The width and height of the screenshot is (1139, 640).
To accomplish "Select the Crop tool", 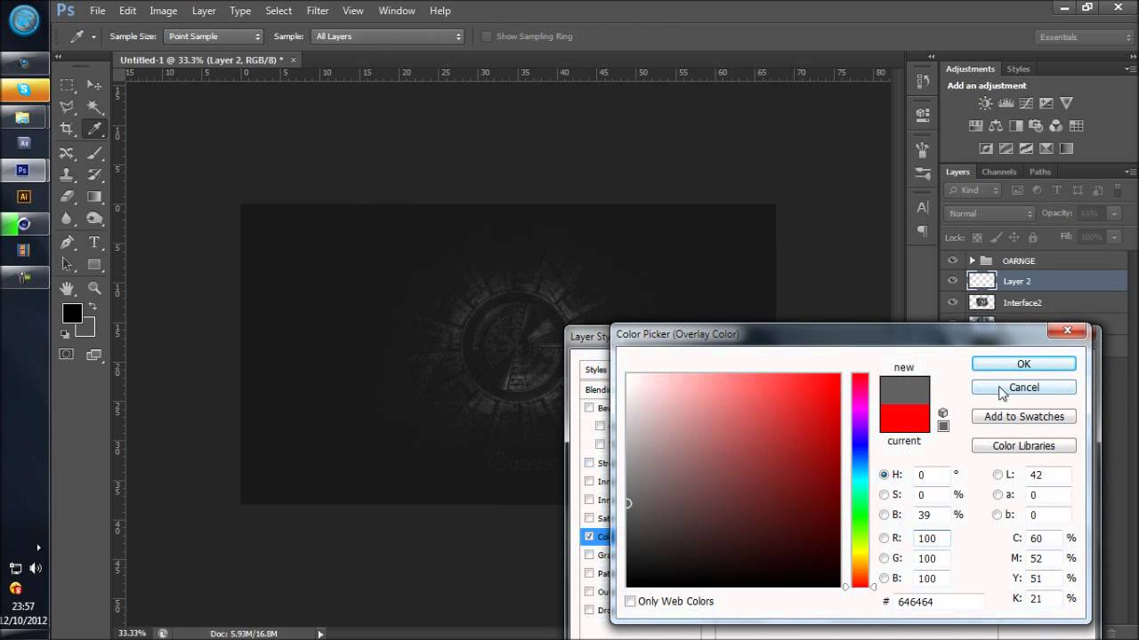I will [x=67, y=129].
